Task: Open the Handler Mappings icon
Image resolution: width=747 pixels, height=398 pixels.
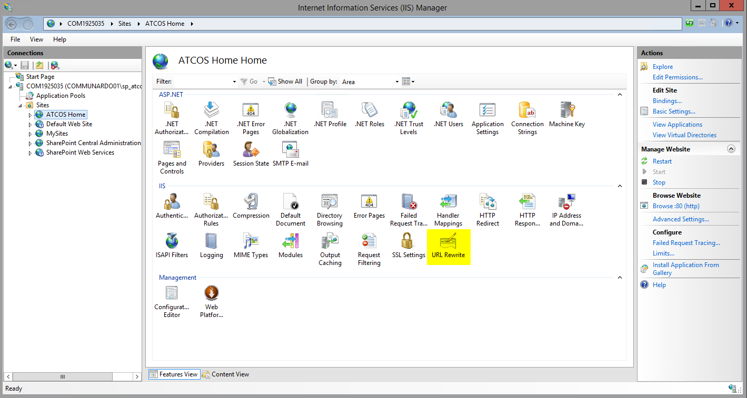Action: pyautogui.click(x=448, y=210)
